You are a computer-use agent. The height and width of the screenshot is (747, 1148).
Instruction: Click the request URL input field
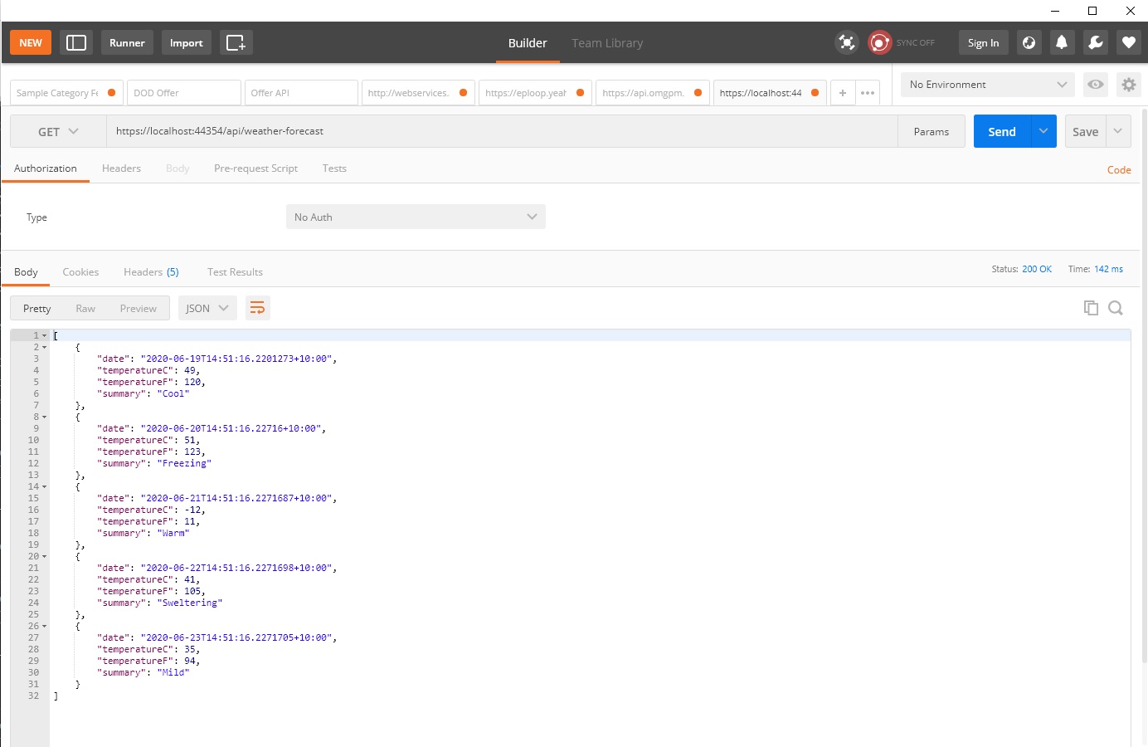pos(502,131)
